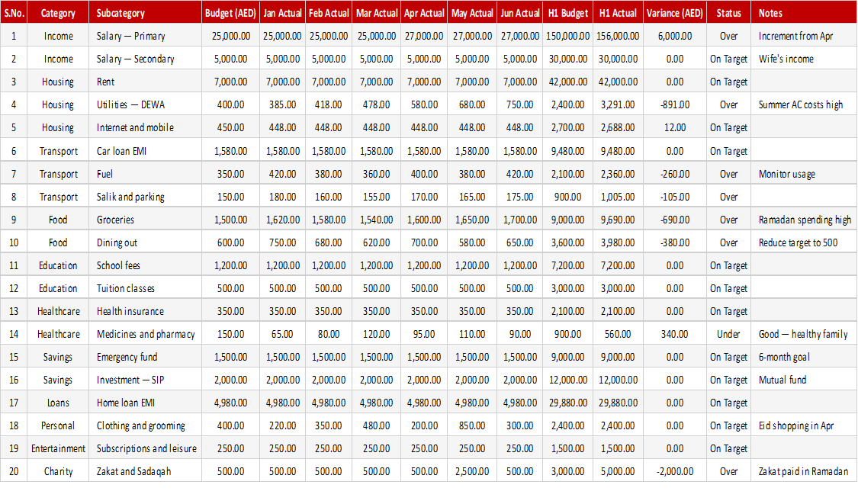Screen dimensions: 858x504
Task: Click the Utilities — DEWA cell
Action: point(145,105)
